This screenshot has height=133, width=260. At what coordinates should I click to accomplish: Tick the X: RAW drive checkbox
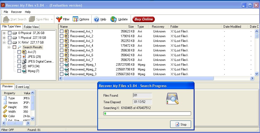click(10, 42)
